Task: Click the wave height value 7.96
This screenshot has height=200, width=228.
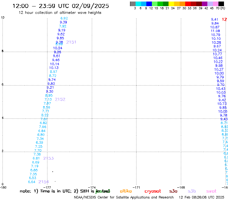Action: (43, 127)
